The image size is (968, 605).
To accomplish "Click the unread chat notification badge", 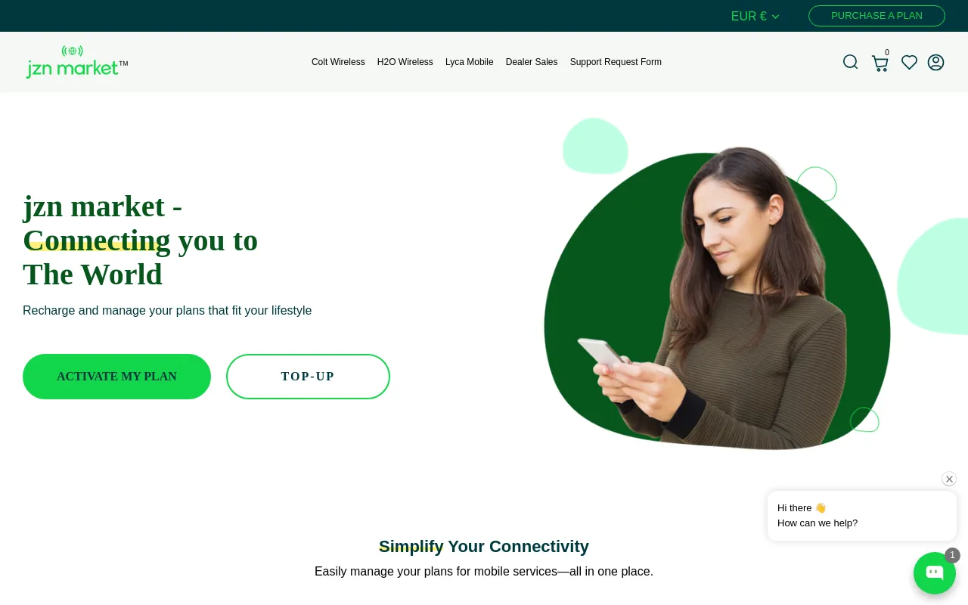I will [x=952, y=555].
